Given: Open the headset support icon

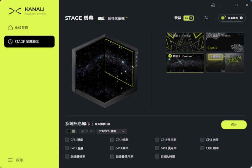Looking at the screenshot, I should click(213, 5).
